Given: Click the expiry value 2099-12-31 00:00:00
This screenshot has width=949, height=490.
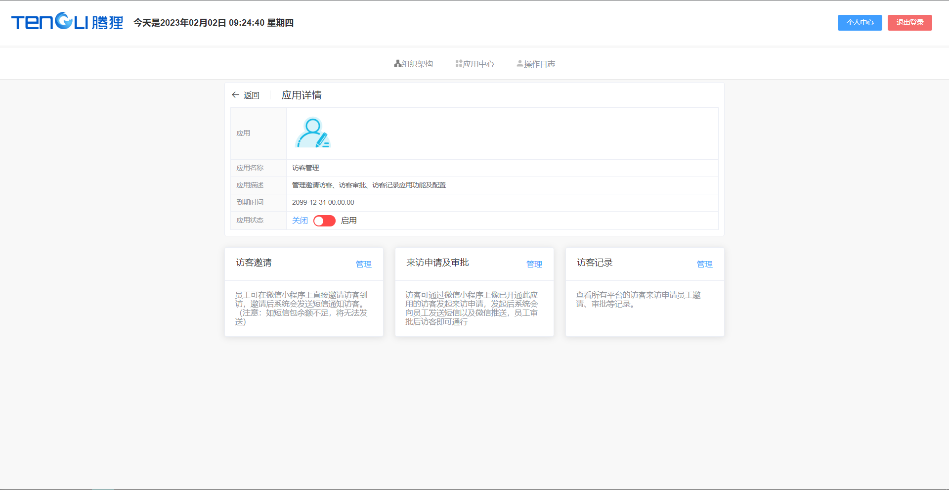Looking at the screenshot, I should (x=323, y=202).
